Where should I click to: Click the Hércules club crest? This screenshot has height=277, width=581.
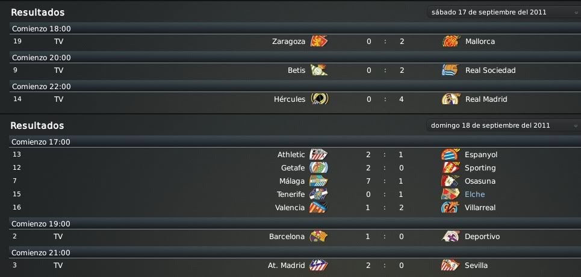(319, 99)
